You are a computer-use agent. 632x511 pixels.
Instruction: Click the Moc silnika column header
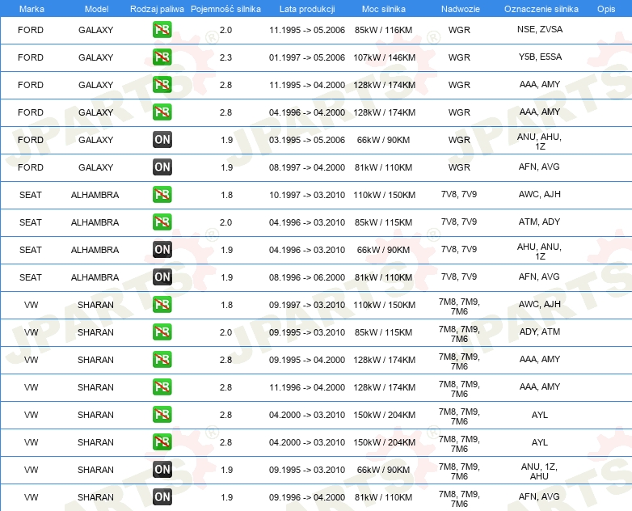[x=383, y=9]
